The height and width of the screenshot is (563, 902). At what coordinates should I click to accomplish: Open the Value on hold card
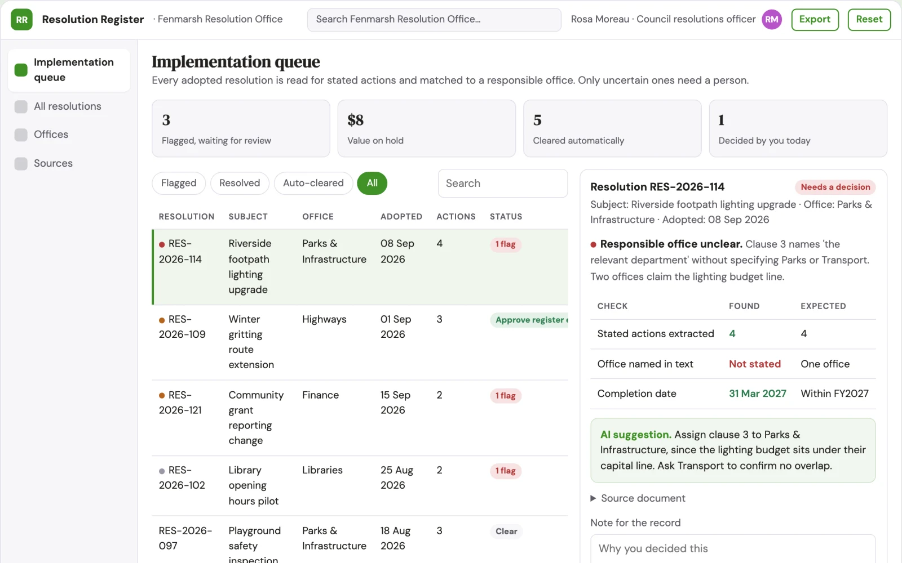pyautogui.click(x=426, y=128)
